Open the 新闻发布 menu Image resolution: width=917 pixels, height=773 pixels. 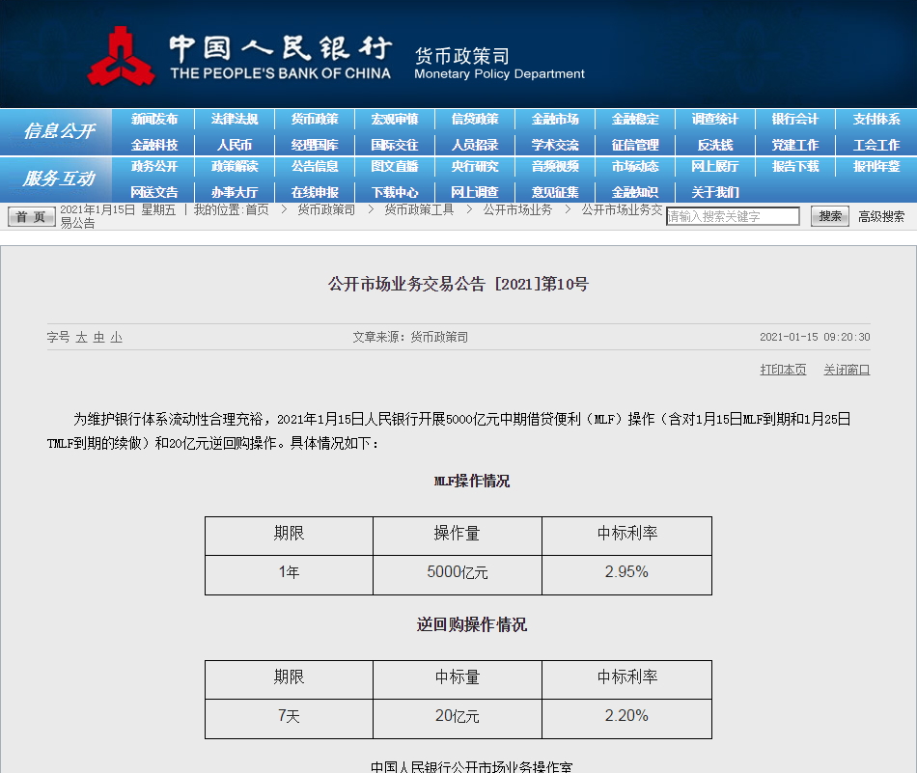coord(153,120)
